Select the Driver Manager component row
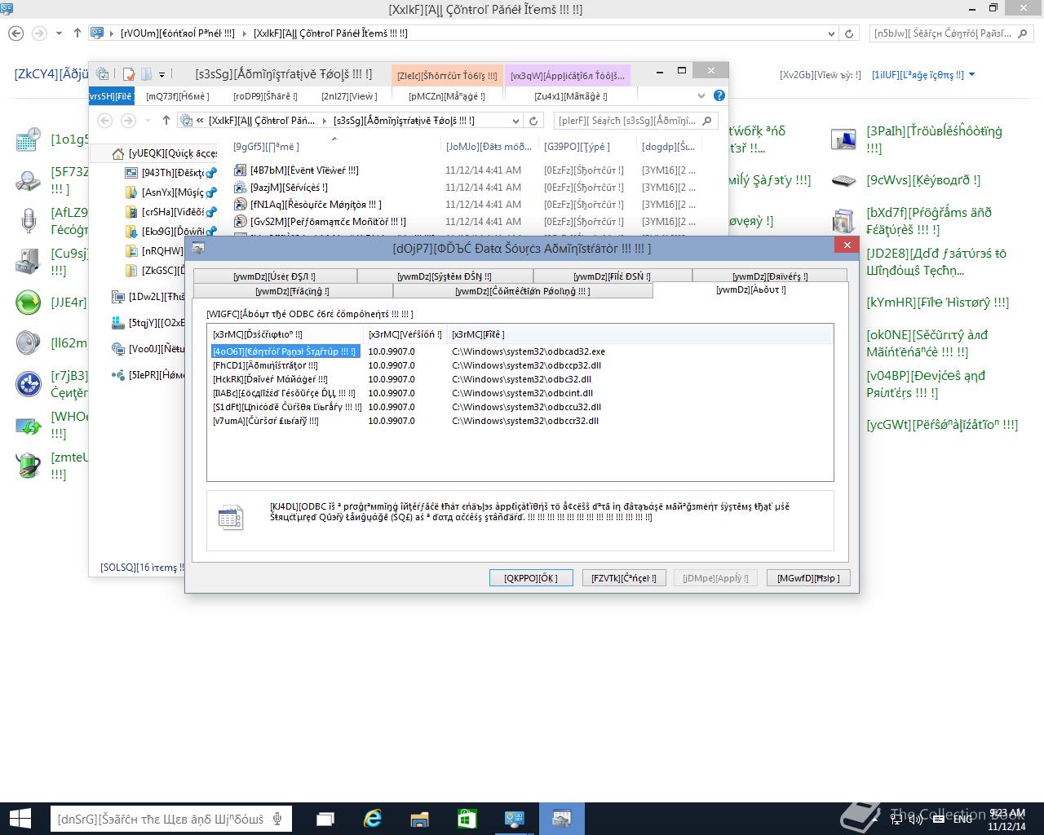 522,379
